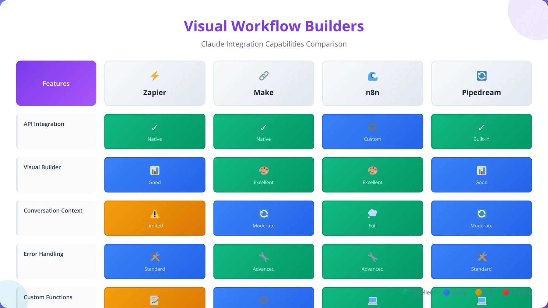Select the Error Handling row label
This screenshot has width=548, height=308.
pyautogui.click(x=44, y=254)
